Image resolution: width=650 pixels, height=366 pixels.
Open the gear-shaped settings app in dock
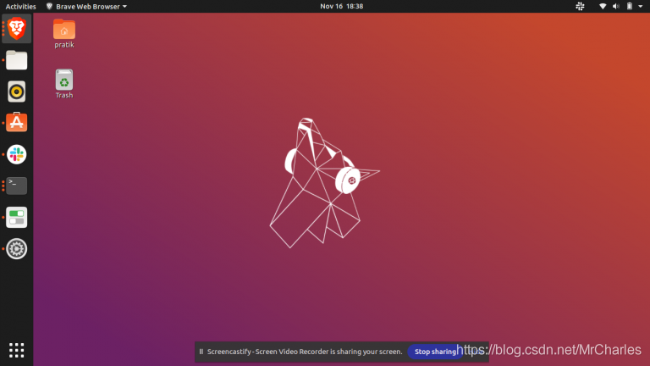pyautogui.click(x=17, y=249)
